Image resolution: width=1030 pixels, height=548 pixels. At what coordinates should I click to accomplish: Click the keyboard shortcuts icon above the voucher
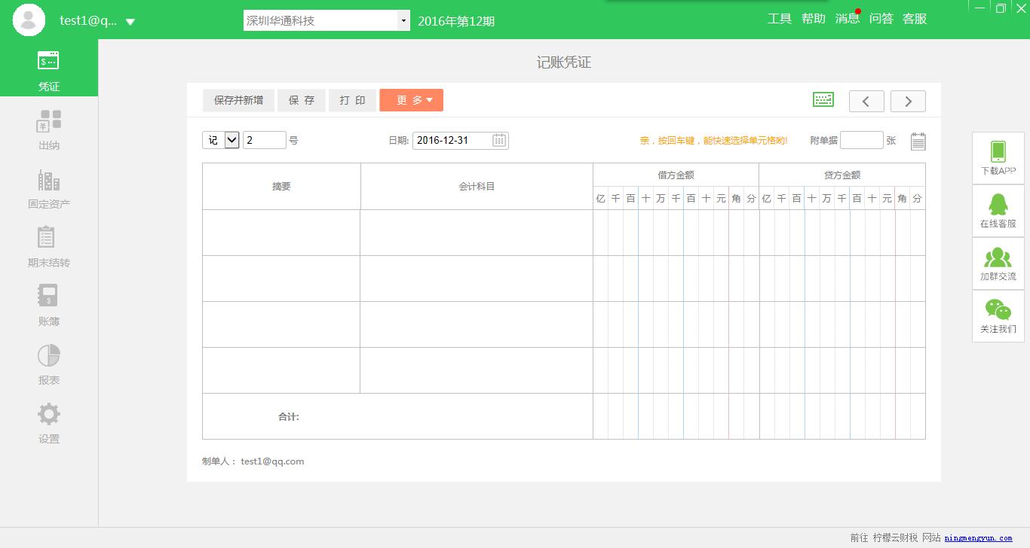tap(823, 99)
